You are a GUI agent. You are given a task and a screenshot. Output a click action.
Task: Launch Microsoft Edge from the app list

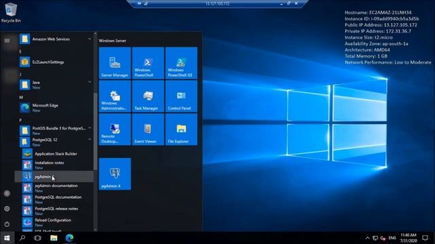pyautogui.click(x=54, y=108)
